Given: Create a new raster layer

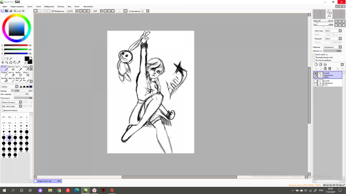Looking at the screenshot, I should 316,65.
